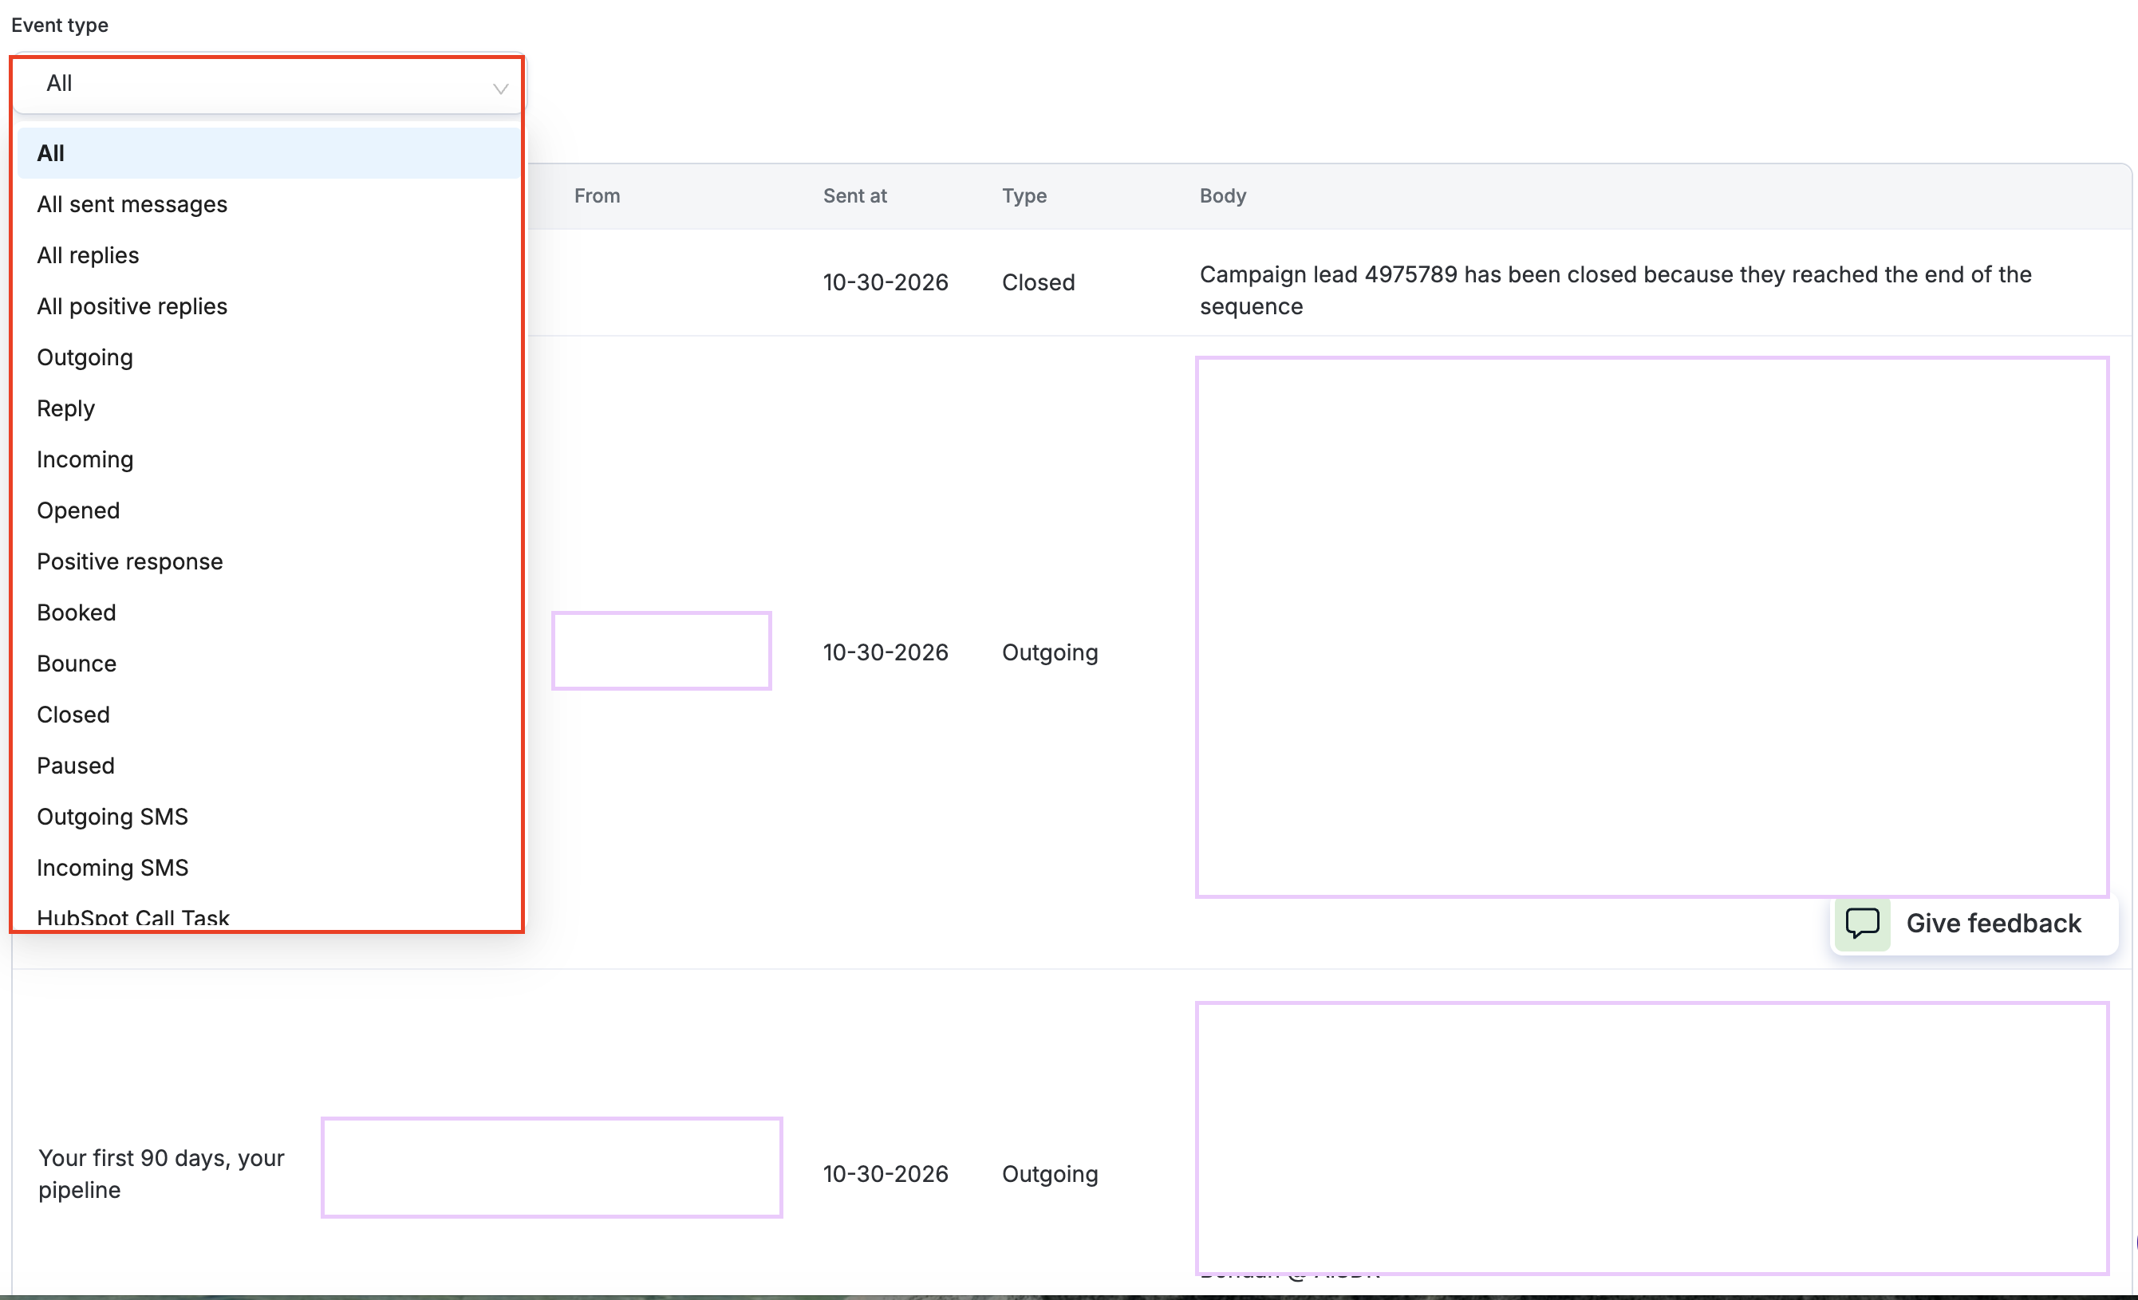Select the Booked event type option
This screenshot has width=2138, height=1300.
268,613
